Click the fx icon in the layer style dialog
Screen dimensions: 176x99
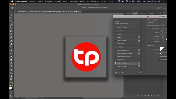pyautogui.click(x=116, y=72)
